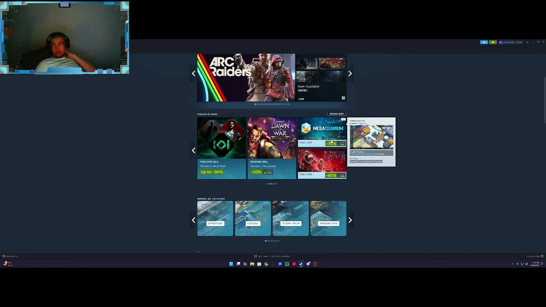Open the ARC Raiders featured banner

point(246,78)
